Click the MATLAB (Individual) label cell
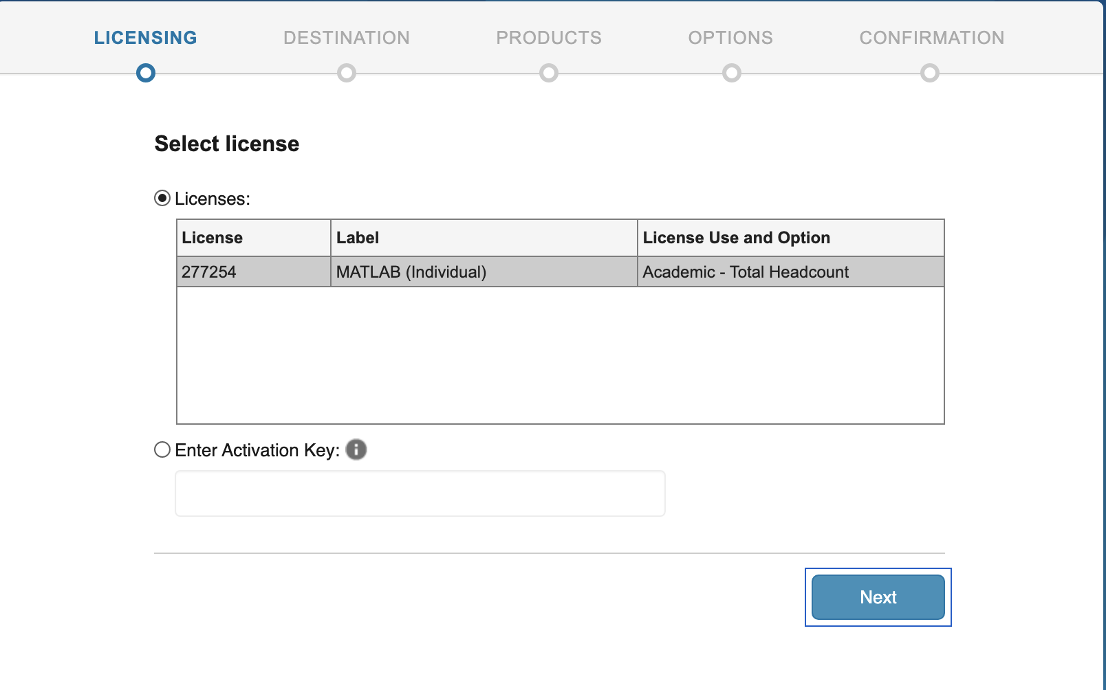 tap(484, 272)
